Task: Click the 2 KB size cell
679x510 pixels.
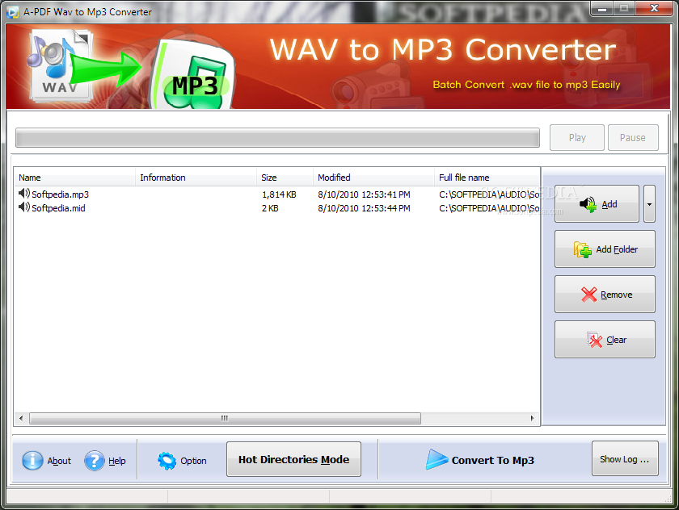Action: (270, 208)
